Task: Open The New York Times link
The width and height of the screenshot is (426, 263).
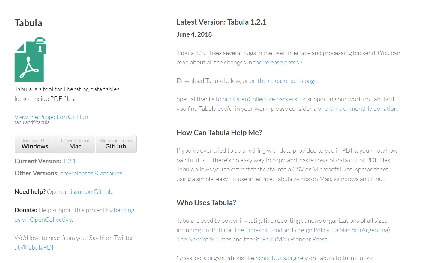Action: pyautogui.click(x=204, y=239)
